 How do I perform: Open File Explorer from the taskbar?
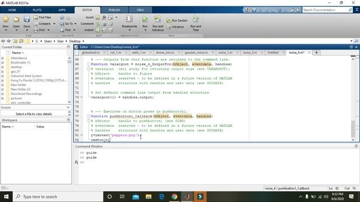(x=148, y=197)
